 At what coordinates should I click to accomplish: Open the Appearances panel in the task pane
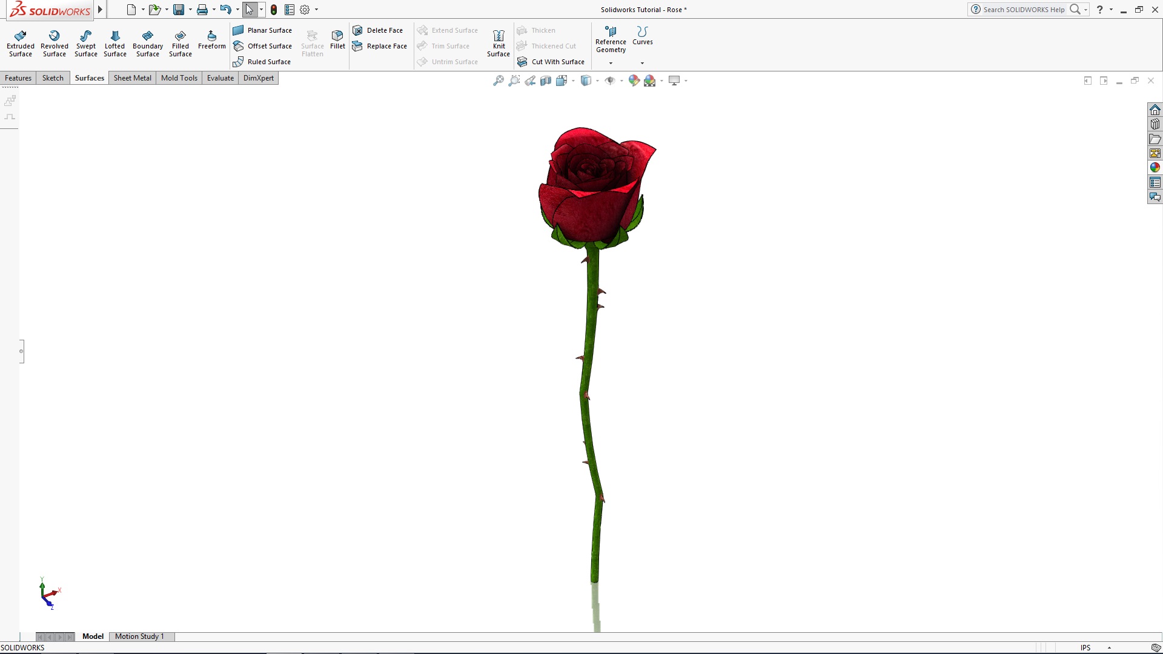click(x=1156, y=167)
